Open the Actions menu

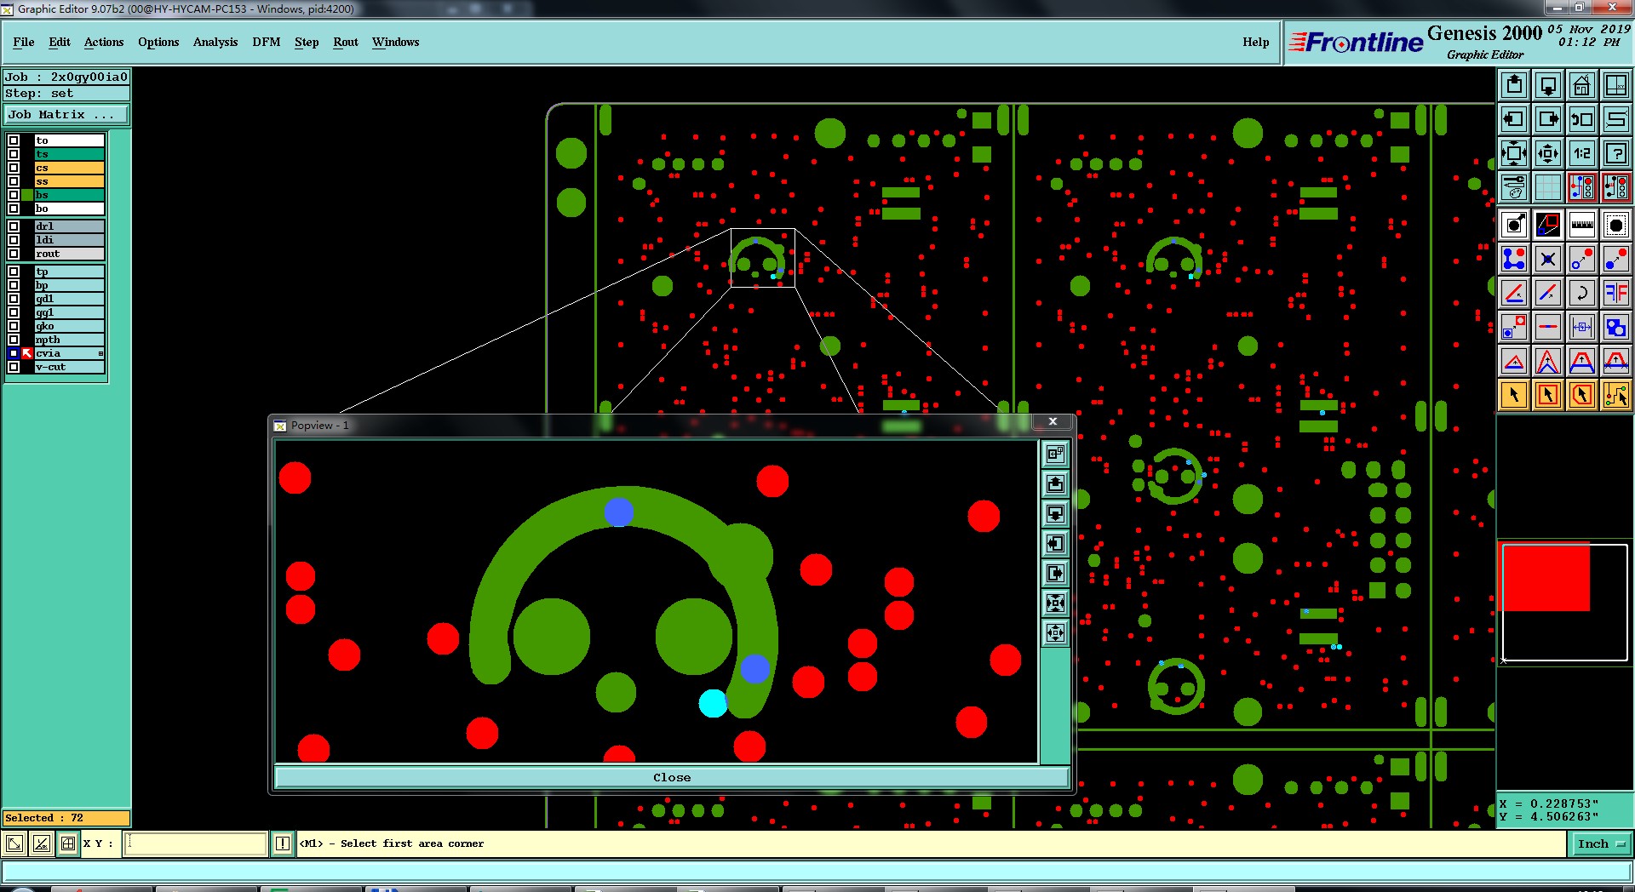104,42
